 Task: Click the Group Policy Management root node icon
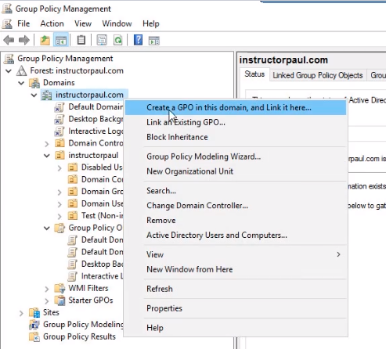click(x=9, y=59)
